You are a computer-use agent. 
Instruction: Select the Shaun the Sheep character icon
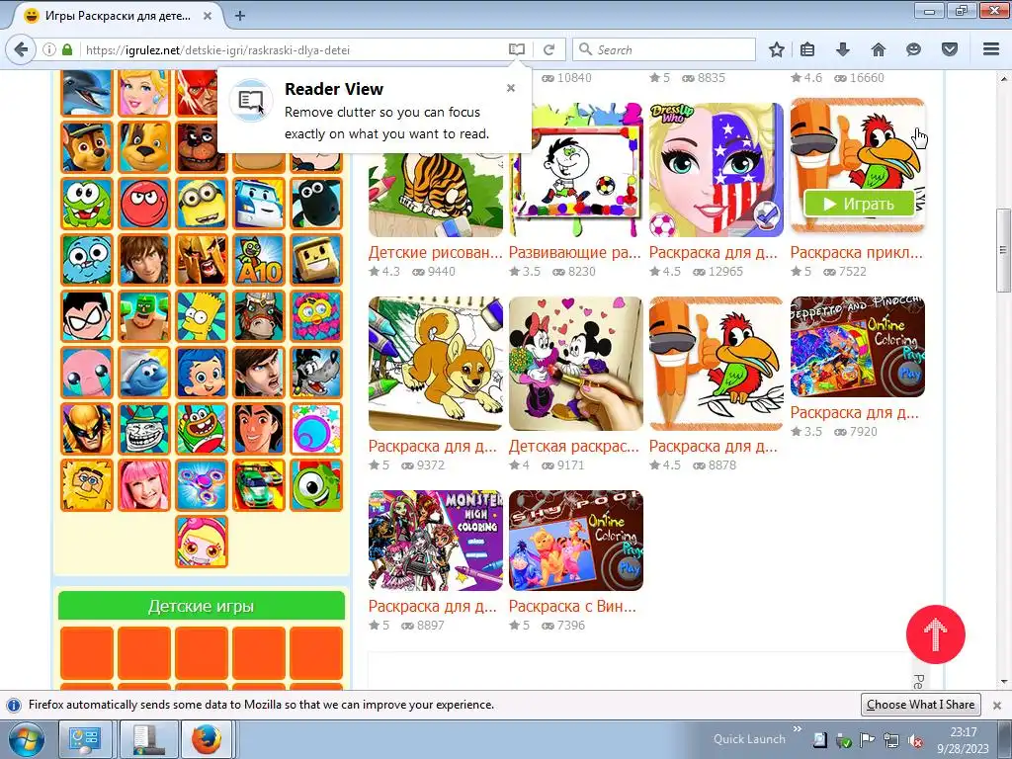(x=316, y=204)
